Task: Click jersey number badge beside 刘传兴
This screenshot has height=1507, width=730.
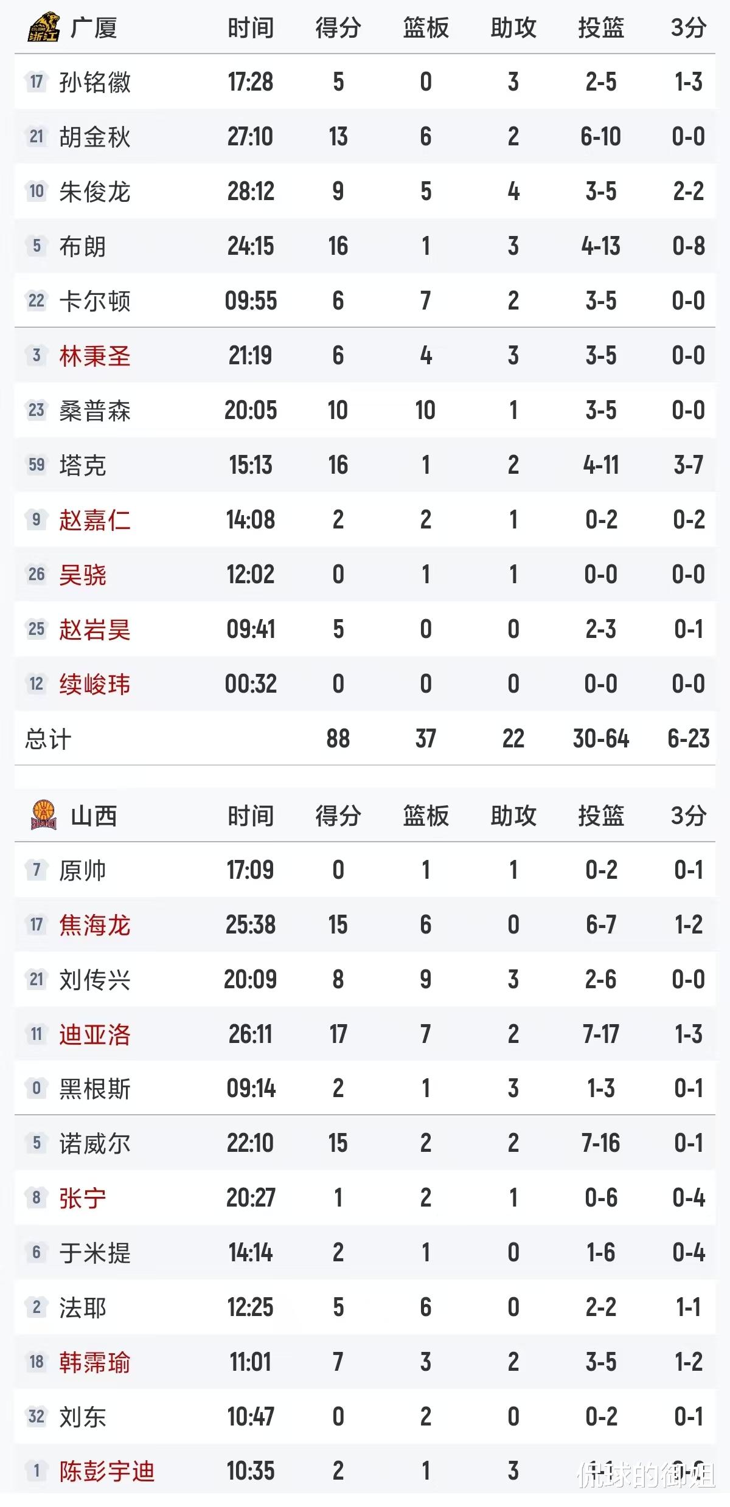Action: pyautogui.click(x=36, y=979)
